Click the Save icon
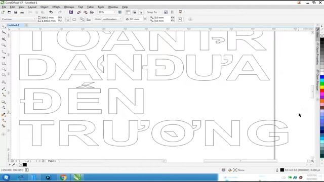324x182 pixels. click(x=16, y=12)
